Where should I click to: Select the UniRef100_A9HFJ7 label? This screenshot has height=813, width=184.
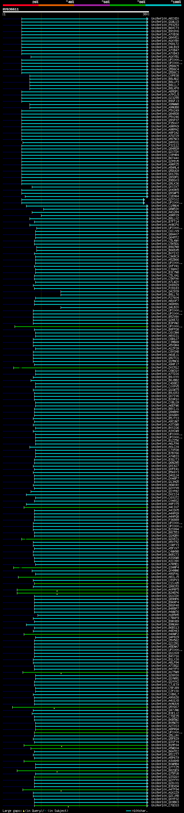pyautogui.click(x=165, y=364)
